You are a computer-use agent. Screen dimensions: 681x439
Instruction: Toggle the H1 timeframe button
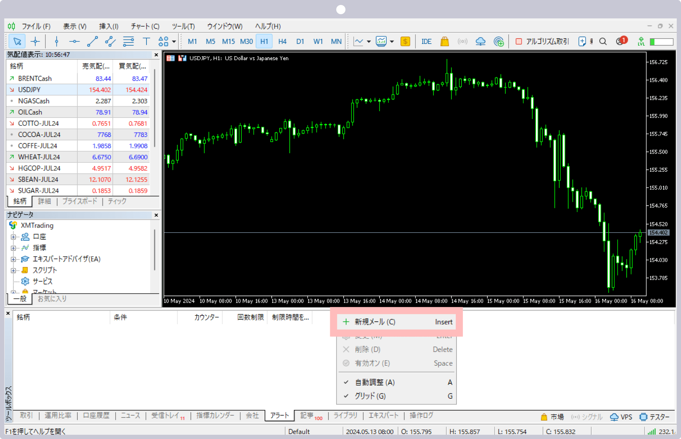pyautogui.click(x=264, y=41)
